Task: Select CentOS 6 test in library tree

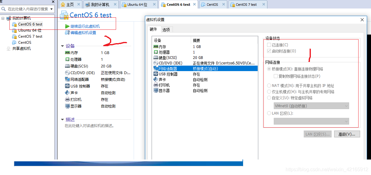Action: (30, 24)
